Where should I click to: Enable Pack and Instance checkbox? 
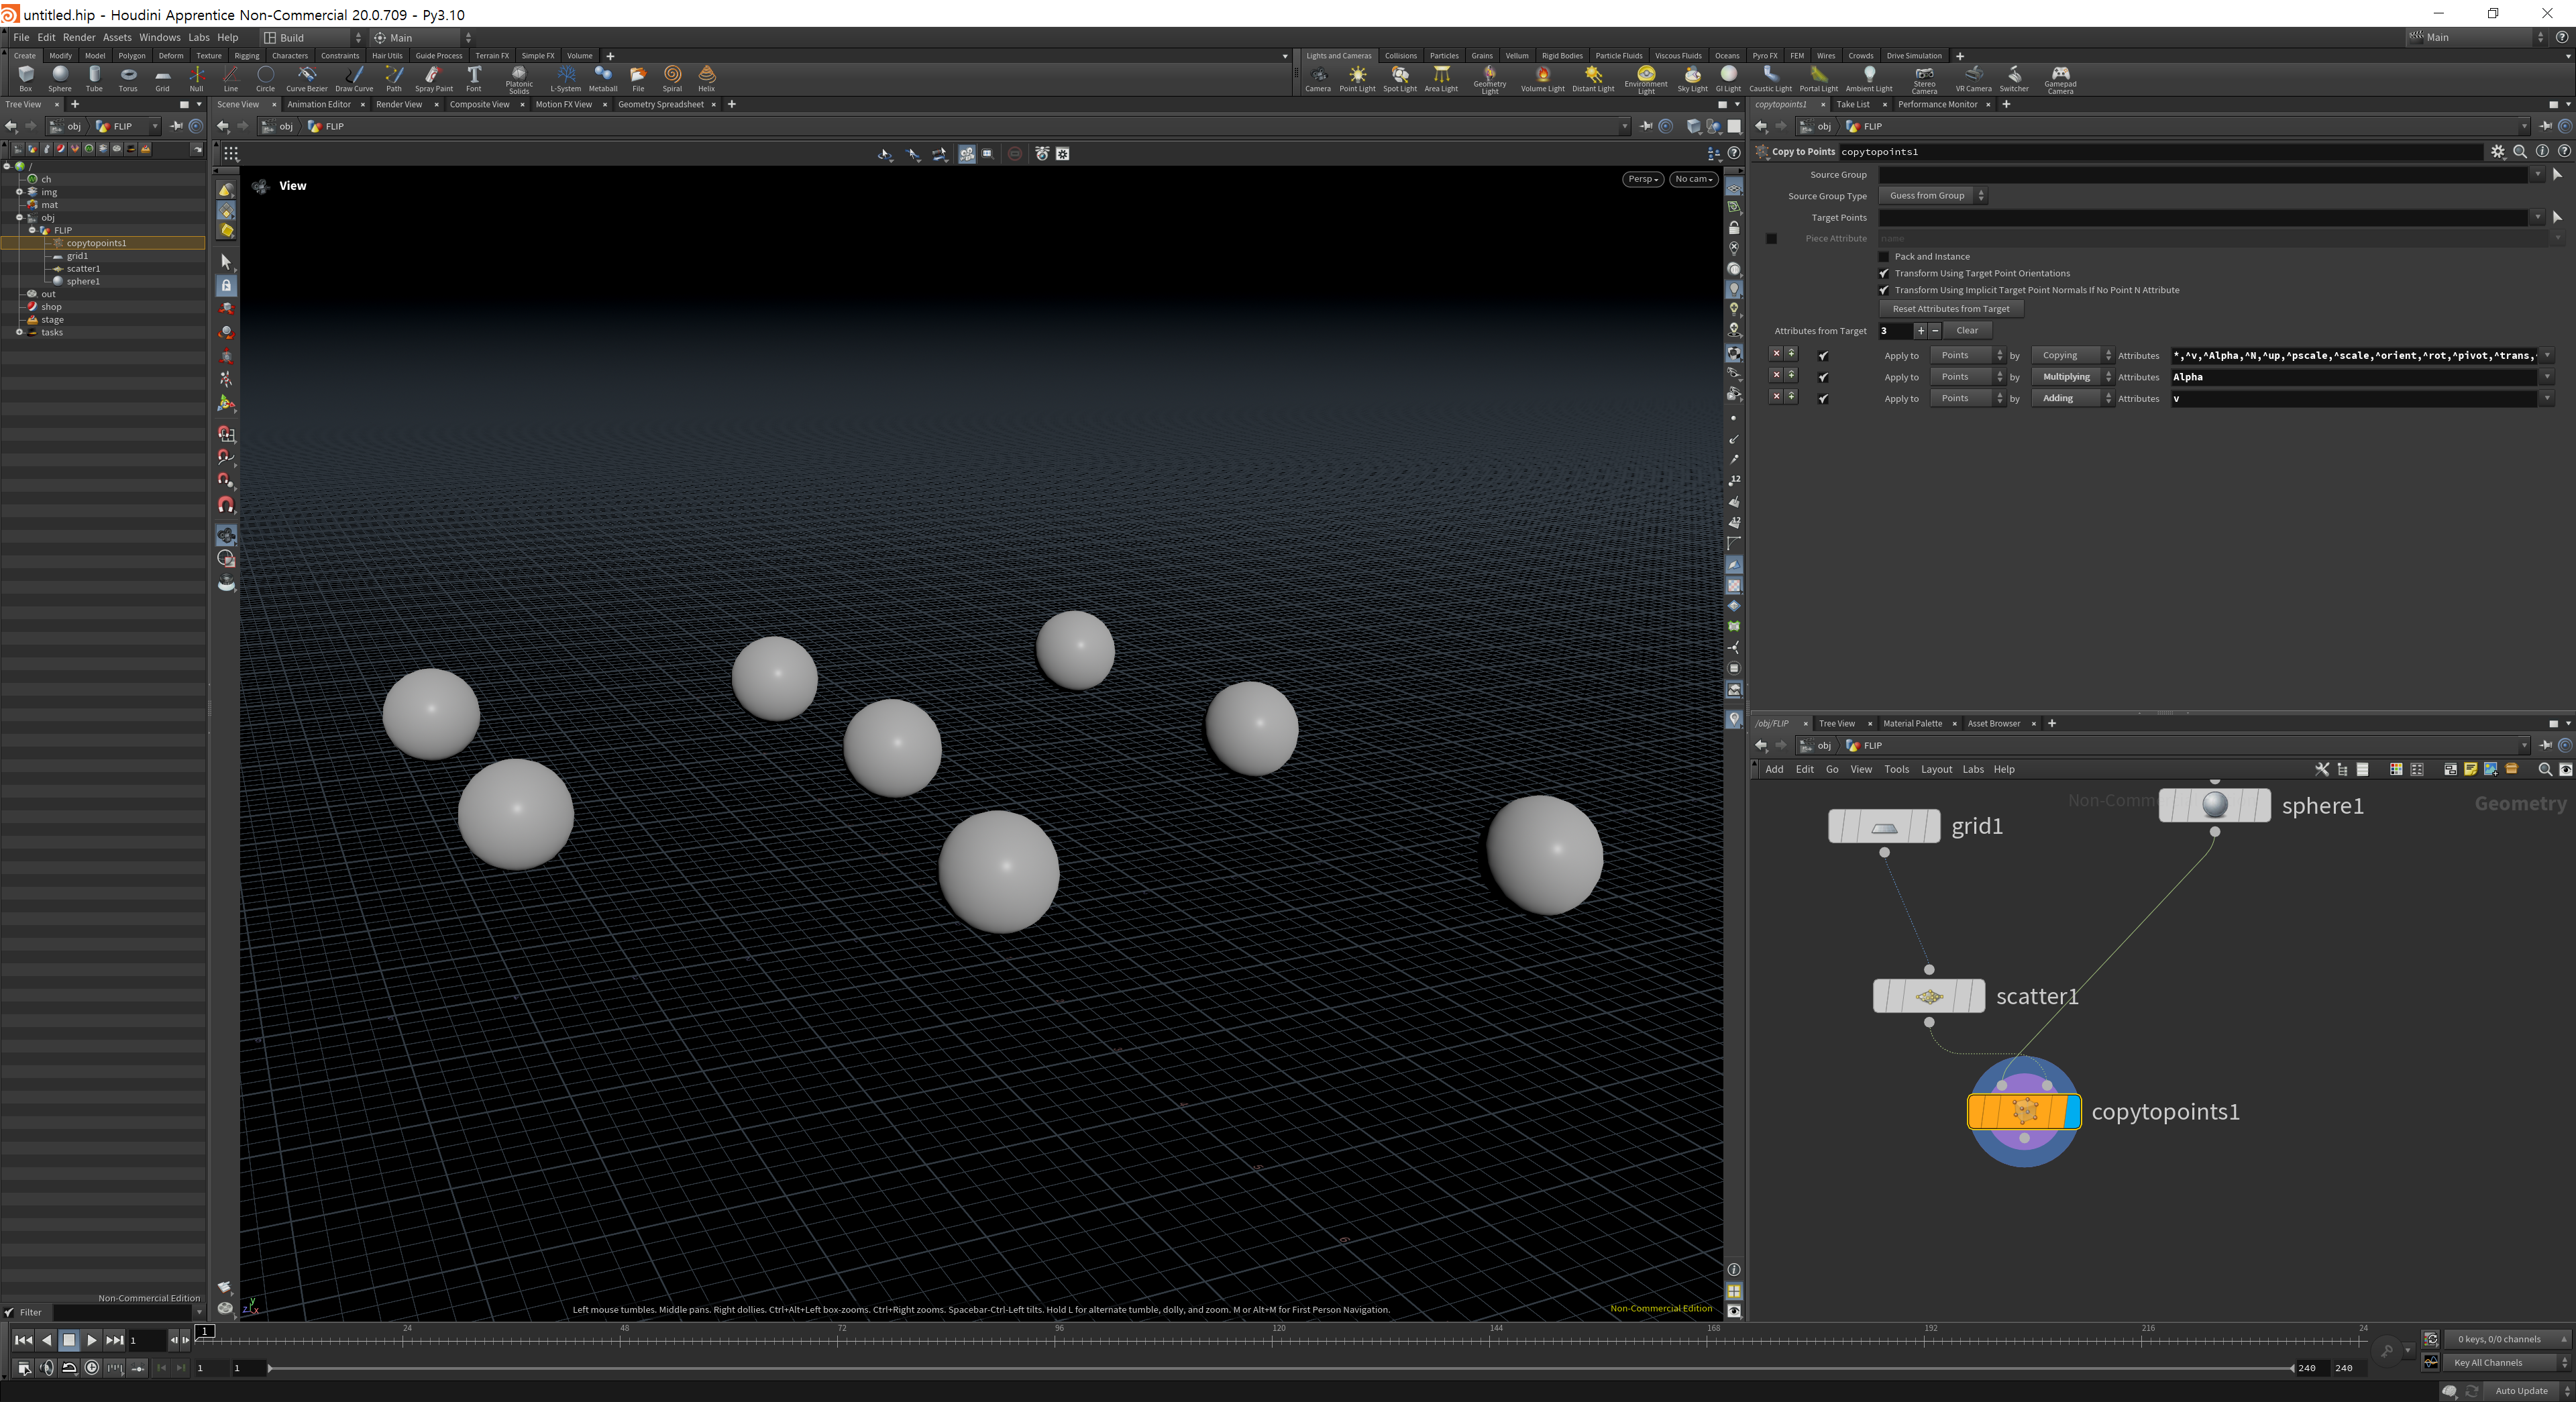click(1884, 257)
